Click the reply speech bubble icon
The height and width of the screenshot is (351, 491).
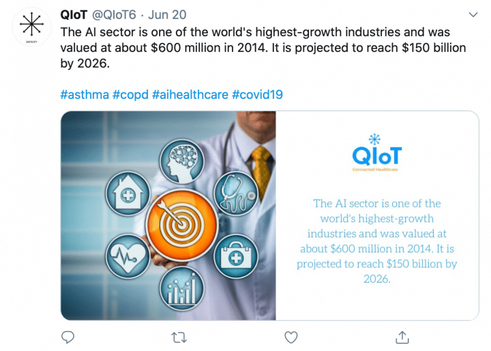[68, 337]
